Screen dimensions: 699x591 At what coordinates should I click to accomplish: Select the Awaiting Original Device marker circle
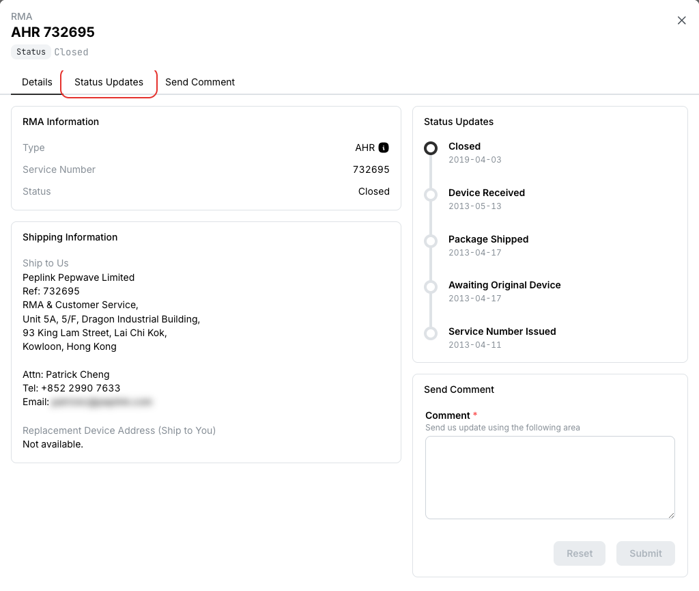pos(431,287)
